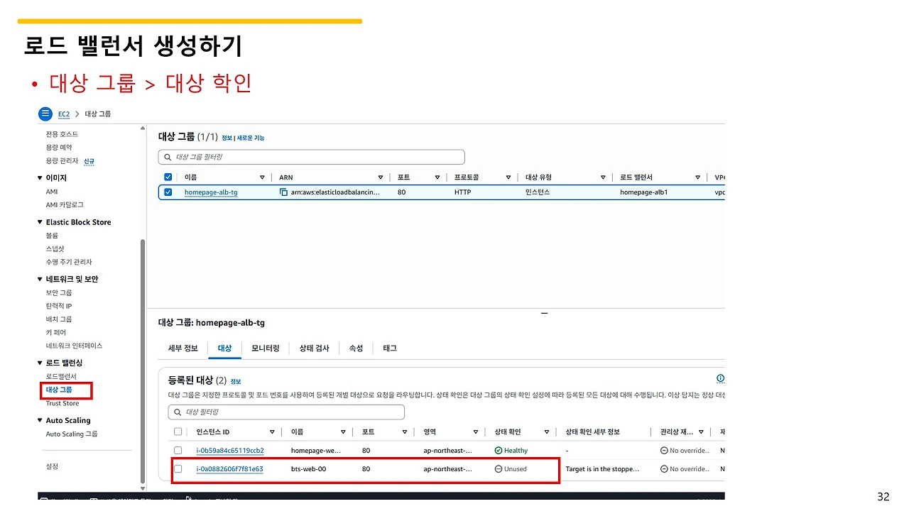Open the homepage-alb-tg target group link
This screenshot has height=511, width=909.
(x=211, y=192)
